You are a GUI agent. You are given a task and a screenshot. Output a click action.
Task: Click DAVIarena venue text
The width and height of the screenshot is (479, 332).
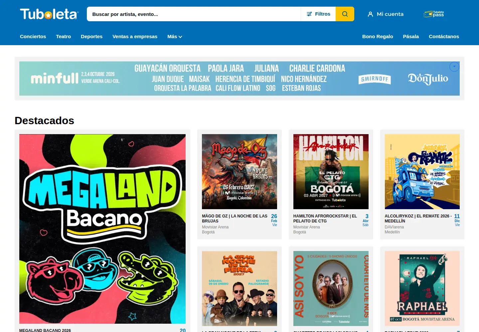[394, 227]
